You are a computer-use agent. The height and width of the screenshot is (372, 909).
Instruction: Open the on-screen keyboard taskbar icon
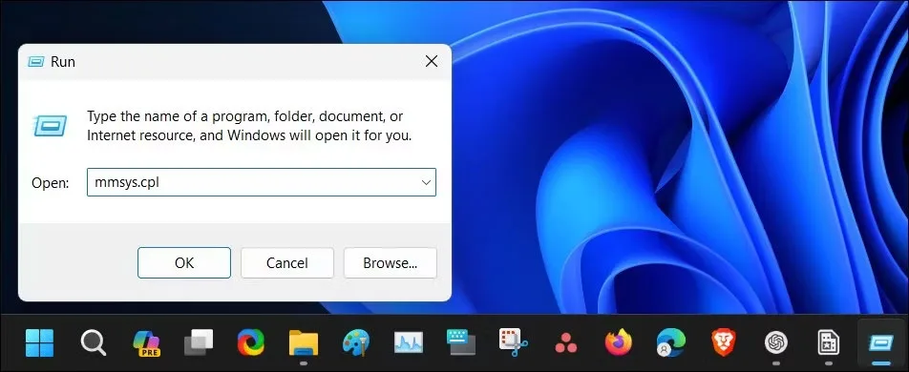[461, 342]
